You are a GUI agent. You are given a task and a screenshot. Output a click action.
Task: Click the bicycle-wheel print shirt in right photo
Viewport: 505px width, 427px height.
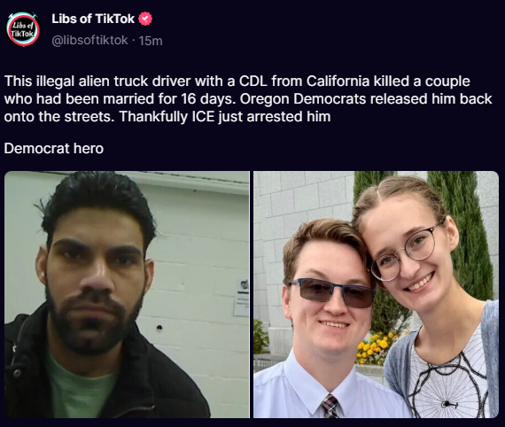coord(449,382)
